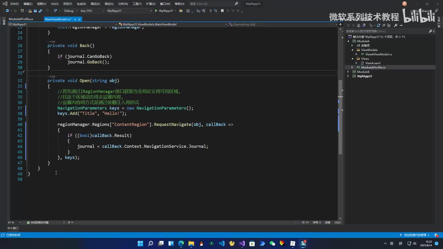Collapse the ModuleA project node
The height and width of the screenshot is (249, 443).
click(349, 41)
